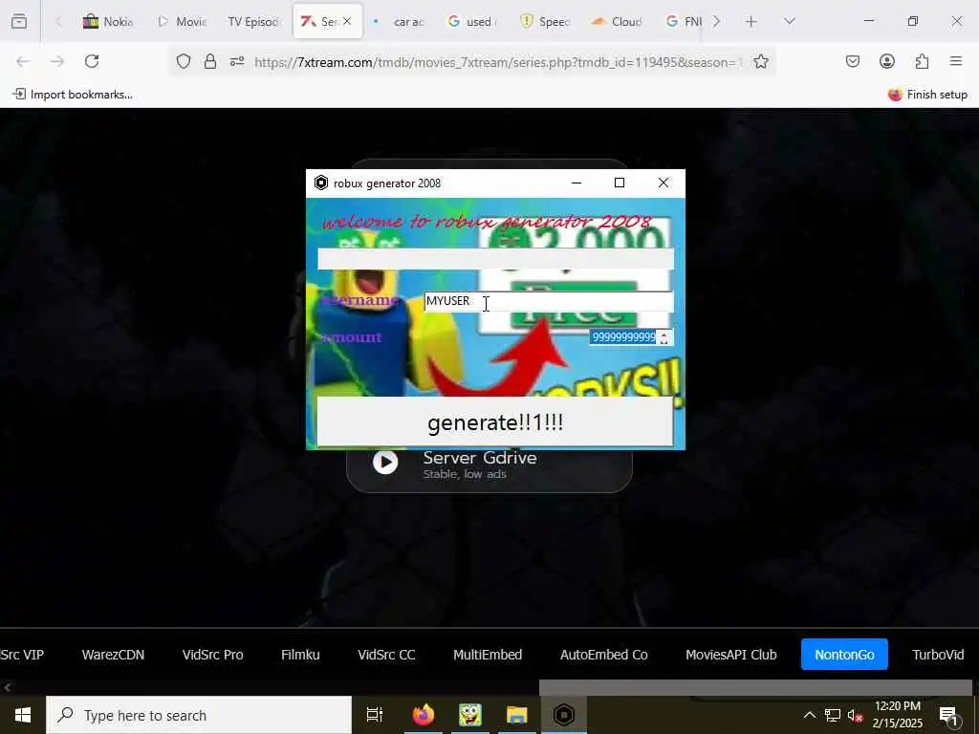Screen dimensions: 979x734
Task: Open a new tab with plus
Action: tap(751, 21)
